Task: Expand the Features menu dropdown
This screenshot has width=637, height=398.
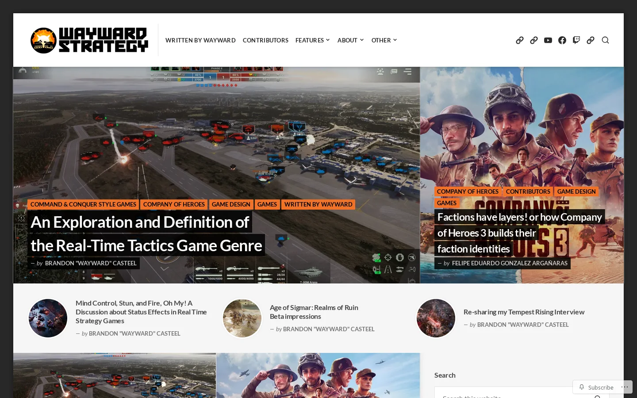Action: [x=313, y=40]
